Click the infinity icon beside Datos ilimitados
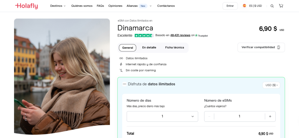This screenshot has height=138, width=299. (121, 58)
